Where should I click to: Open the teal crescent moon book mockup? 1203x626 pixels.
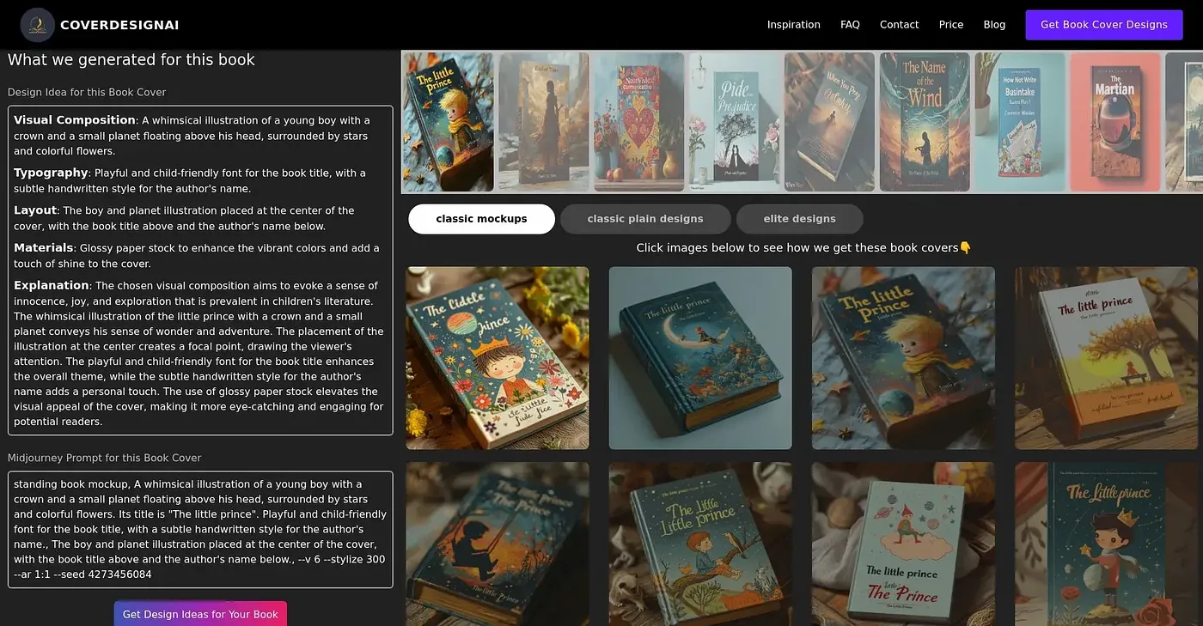700,358
